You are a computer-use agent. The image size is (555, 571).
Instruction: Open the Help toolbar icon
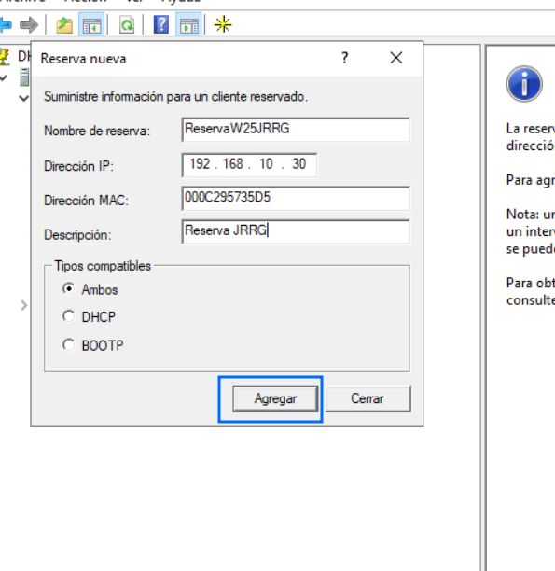(x=161, y=24)
